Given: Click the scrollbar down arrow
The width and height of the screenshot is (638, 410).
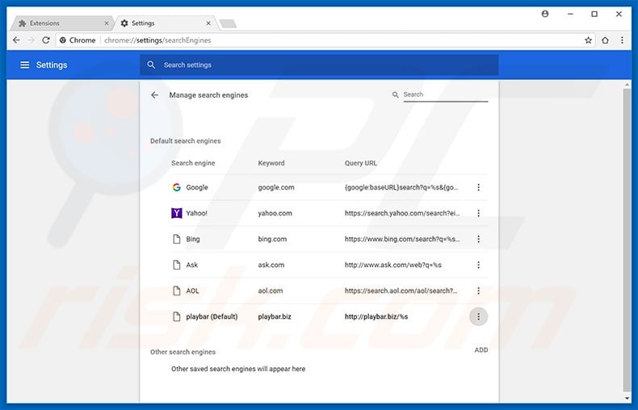Looking at the screenshot, I should tap(627, 399).
